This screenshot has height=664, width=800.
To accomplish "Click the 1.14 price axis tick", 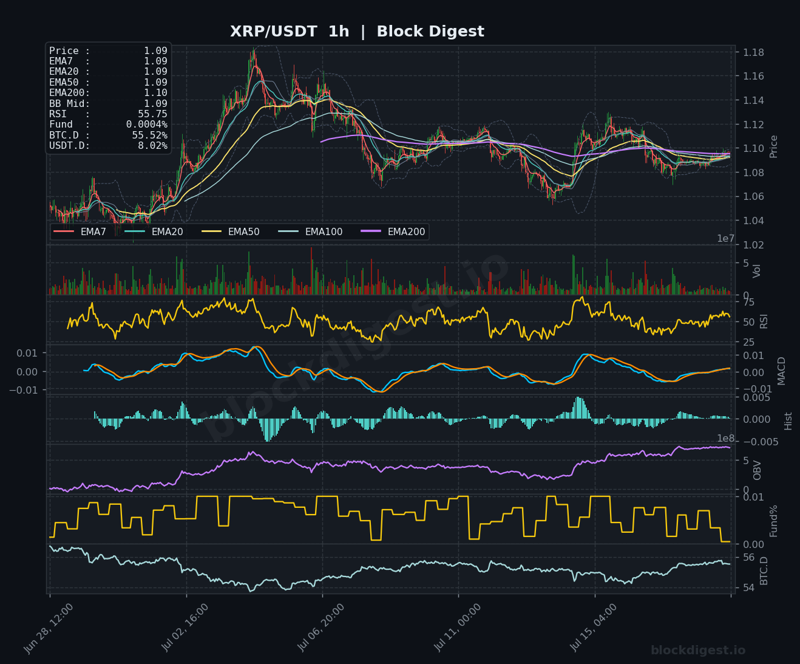I will coord(754,100).
